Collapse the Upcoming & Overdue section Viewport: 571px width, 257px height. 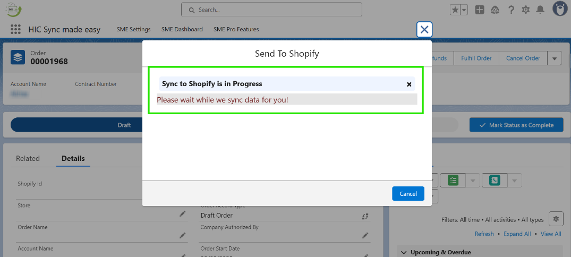tap(404, 252)
